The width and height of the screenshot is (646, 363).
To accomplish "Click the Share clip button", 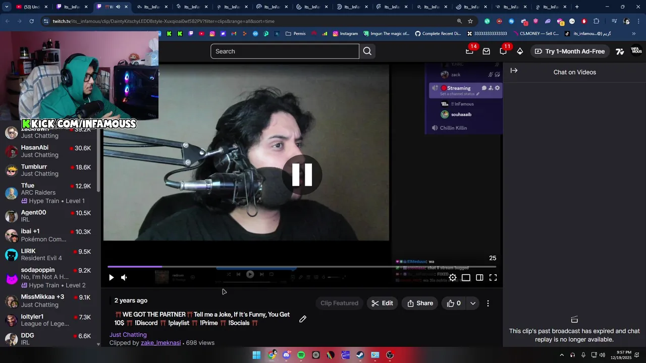I will (420, 303).
